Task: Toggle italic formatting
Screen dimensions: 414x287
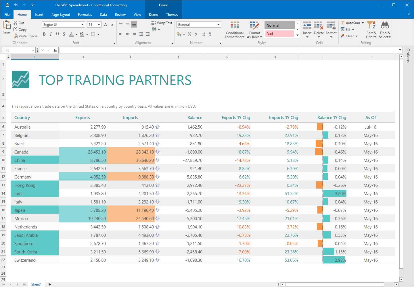Action: click(51, 34)
